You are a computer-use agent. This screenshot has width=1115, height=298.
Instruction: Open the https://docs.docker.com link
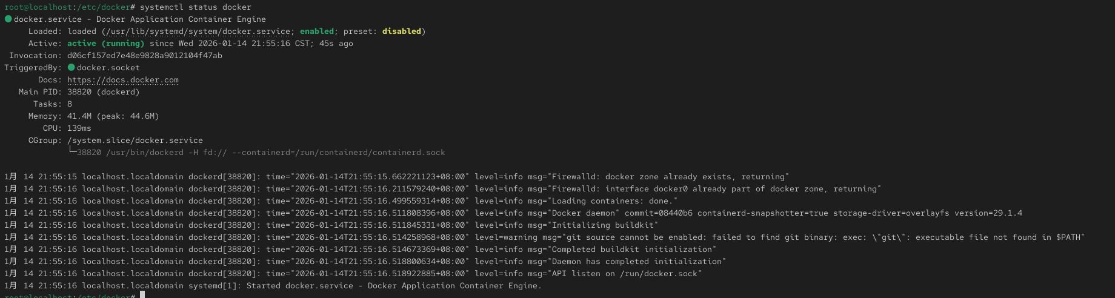123,80
